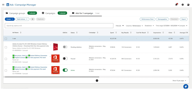Viewport: 192px width, 108px height.
Task: Select the checkbox for ad ID 475690046
Action: click(x=6, y=70)
